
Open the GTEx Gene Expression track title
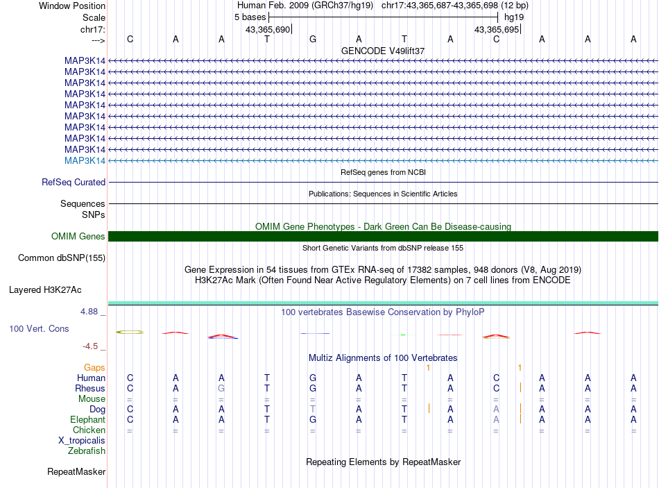click(x=383, y=269)
